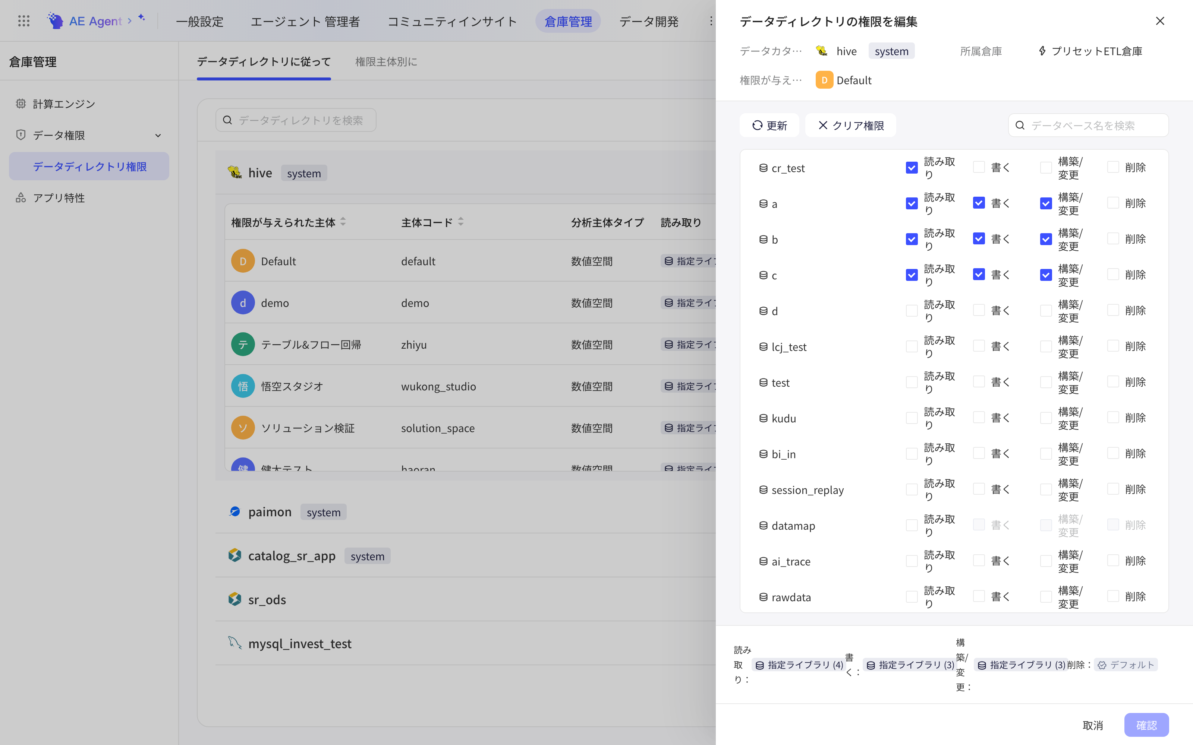Click the 更新 refresh button
This screenshot has height=745, width=1193.
point(769,125)
